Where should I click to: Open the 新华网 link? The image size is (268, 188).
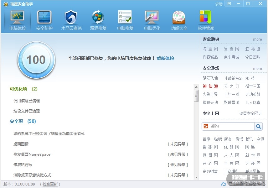pos(253,155)
